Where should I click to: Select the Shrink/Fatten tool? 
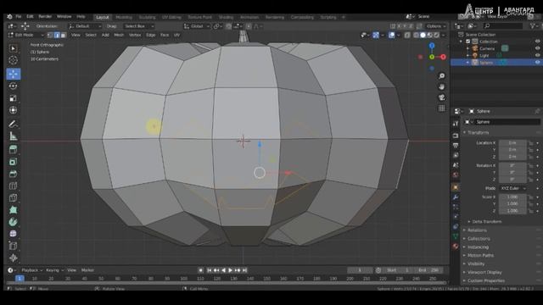point(14,258)
